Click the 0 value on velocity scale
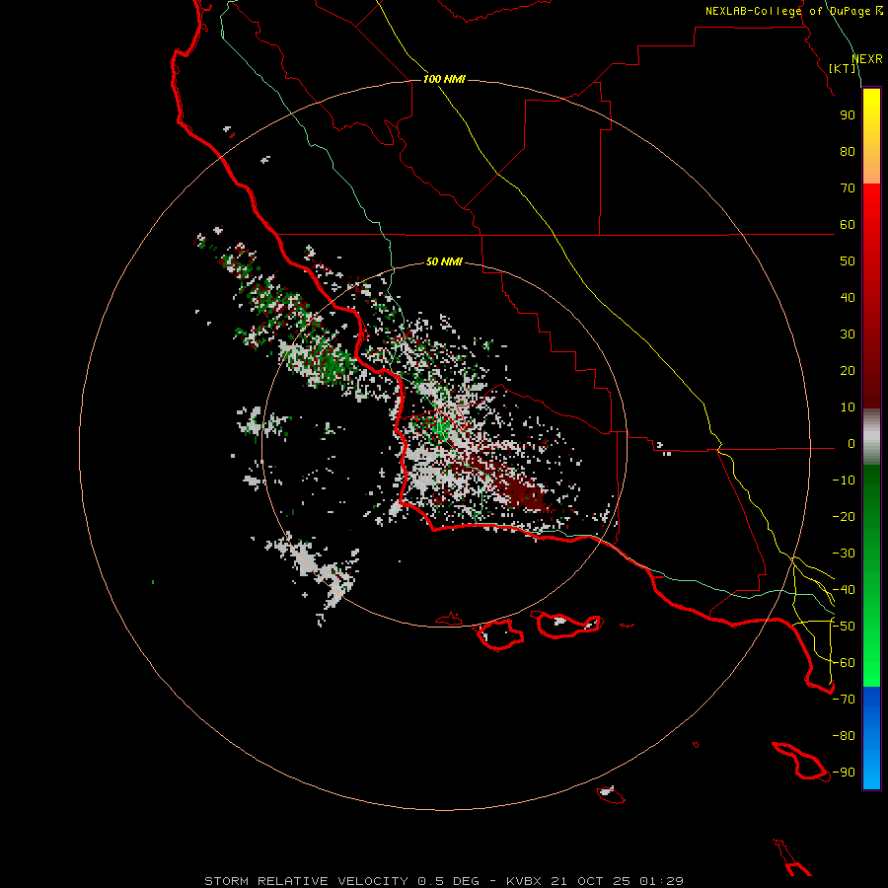The width and height of the screenshot is (888, 888). (851, 444)
